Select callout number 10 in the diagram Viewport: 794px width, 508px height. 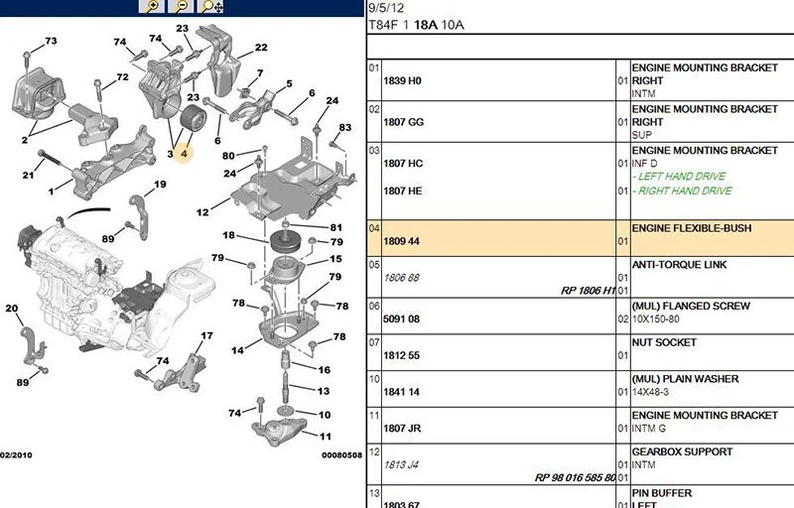click(325, 415)
